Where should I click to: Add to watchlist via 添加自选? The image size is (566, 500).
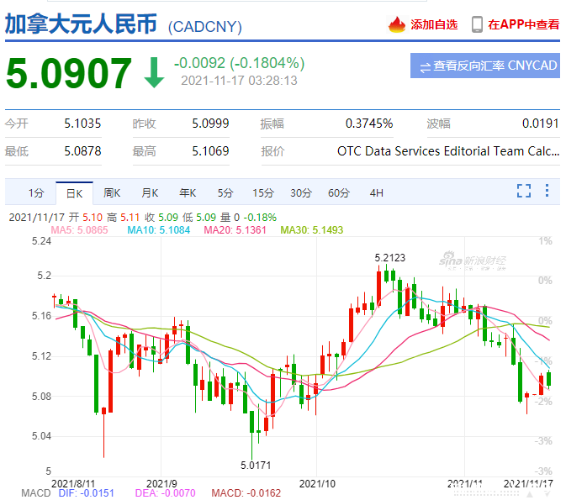pyautogui.click(x=434, y=24)
